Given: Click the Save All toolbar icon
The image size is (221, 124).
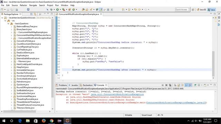Looking at the screenshot, I should coord(12,10).
